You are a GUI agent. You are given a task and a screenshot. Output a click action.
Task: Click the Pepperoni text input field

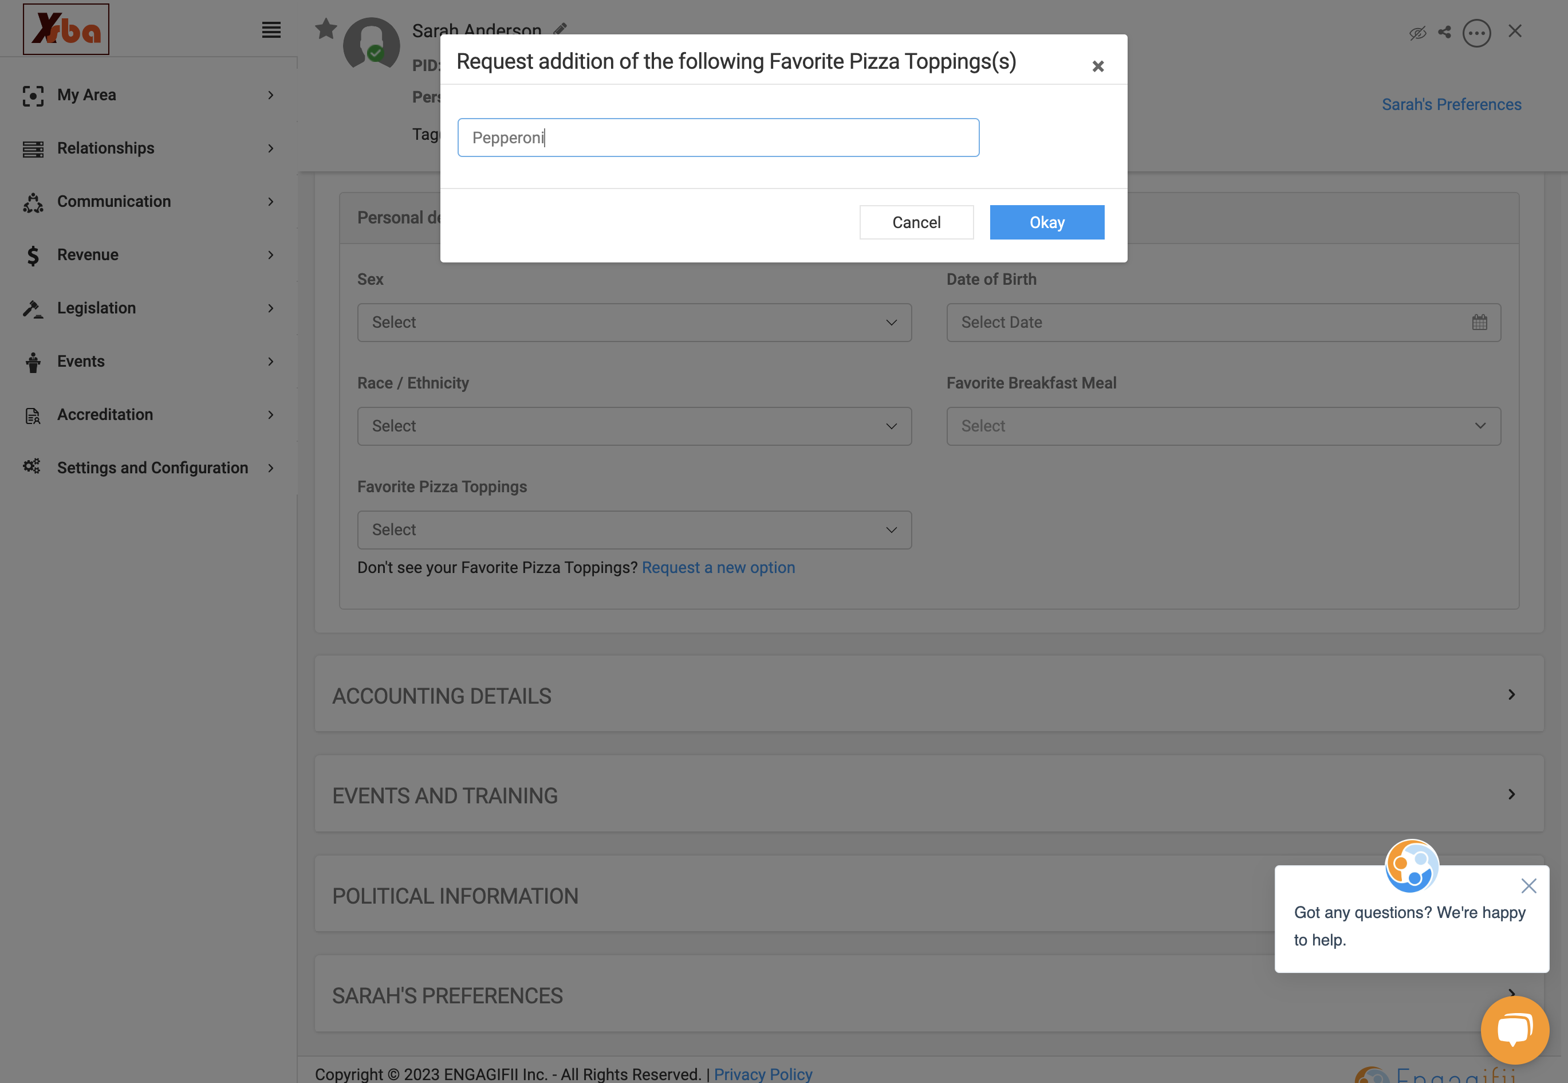718,138
